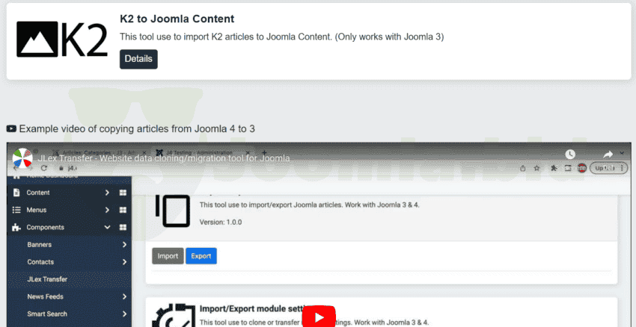
Task: Play the YouTube example video
Action: [x=318, y=317]
